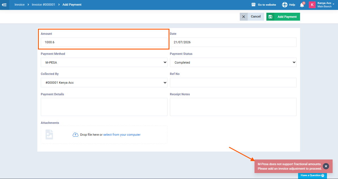Focus the Date input field
Screen dimensions: 338x179
click(233, 42)
